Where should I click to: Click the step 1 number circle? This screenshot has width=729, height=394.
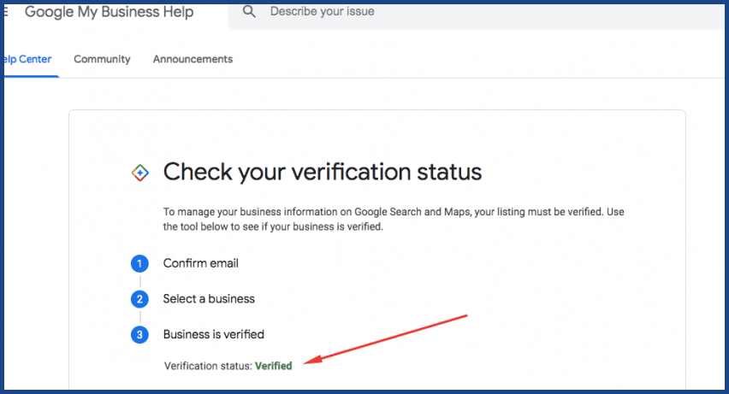point(139,264)
